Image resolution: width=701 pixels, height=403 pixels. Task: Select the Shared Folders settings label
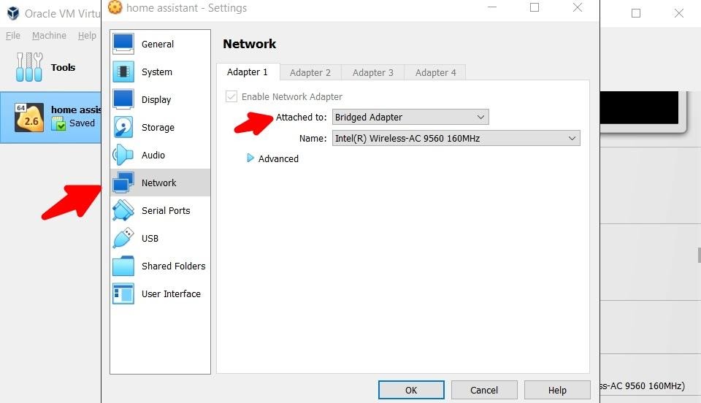pos(174,266)
